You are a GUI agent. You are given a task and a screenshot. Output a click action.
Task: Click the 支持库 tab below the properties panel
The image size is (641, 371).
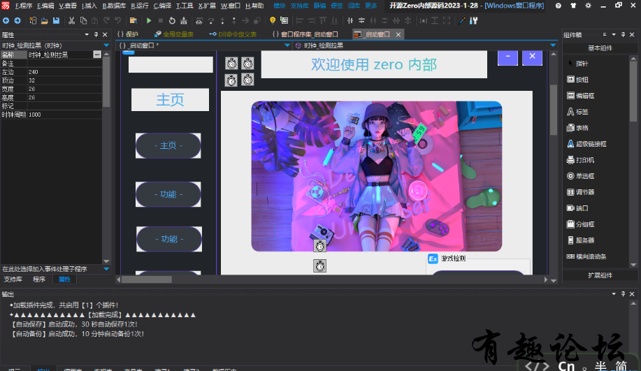[13, 279]
